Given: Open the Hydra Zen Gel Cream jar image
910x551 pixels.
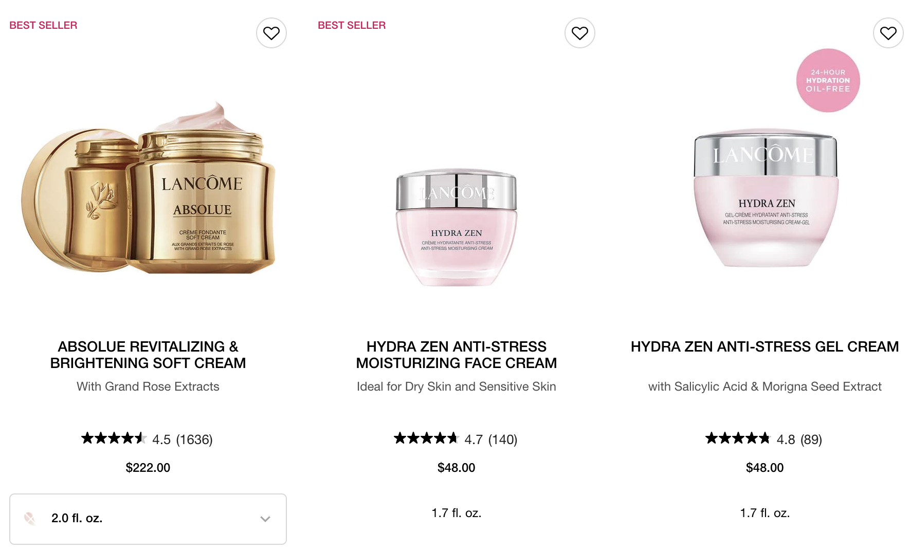Looking at the screenshot, I should (766, 198).
